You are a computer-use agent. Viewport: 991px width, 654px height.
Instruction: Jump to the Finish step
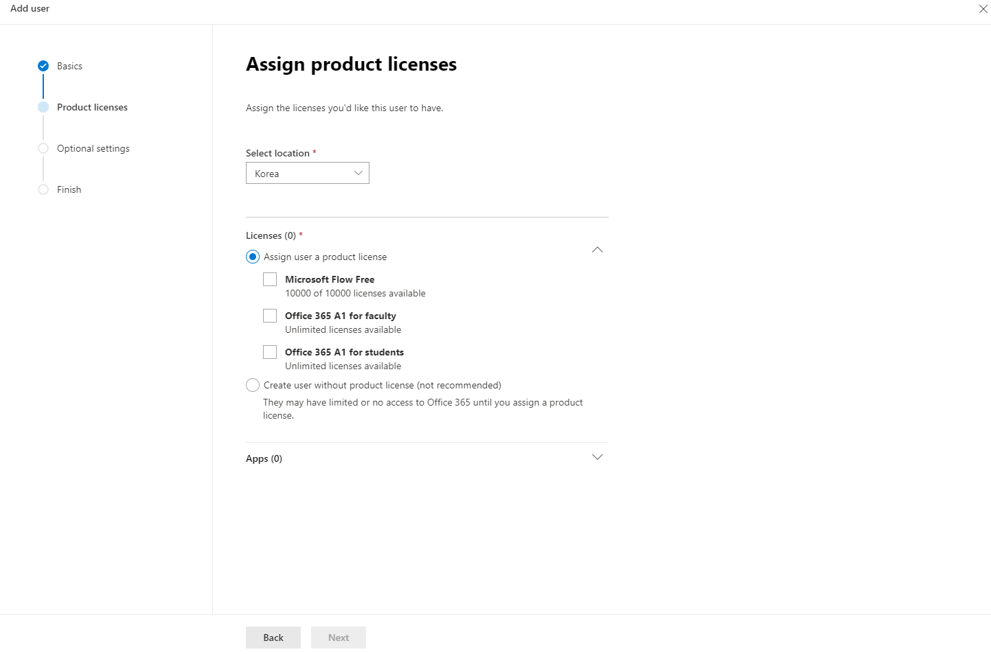coord(69,189)
